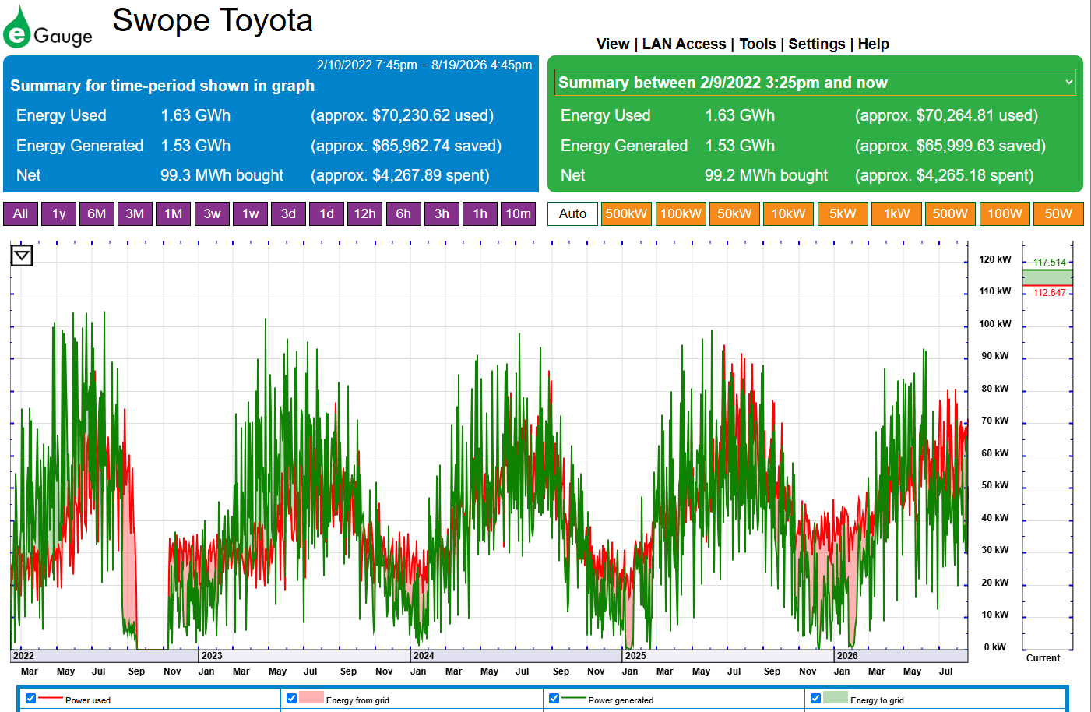Select the 3h time range button
This screenshot has height=712, width=1091.
coord(442,213)
